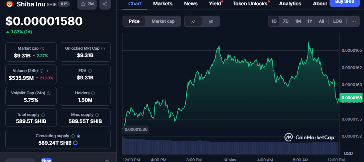Show Vol/Mkt Cap info icon

click(49, 93)
